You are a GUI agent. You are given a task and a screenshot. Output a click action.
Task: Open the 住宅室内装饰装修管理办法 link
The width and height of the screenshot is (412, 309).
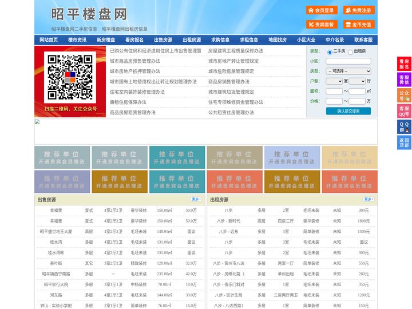[x=137, y=92]
